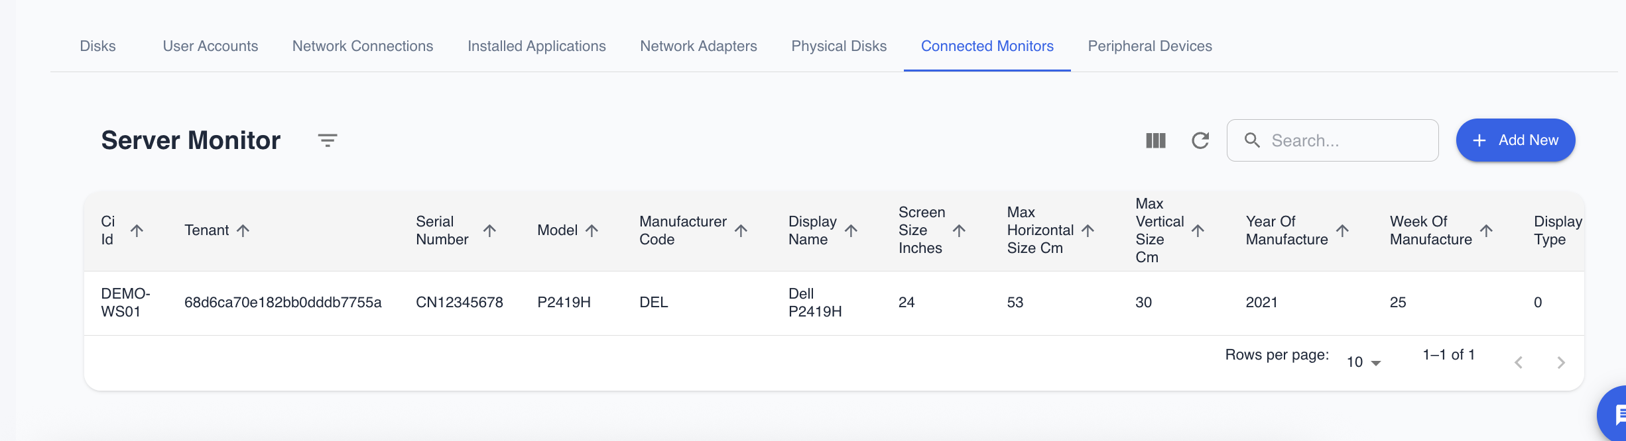Sort table by Tenant arrow
The width and height of the screenshot is (1626, 441).
(x=243, y=230)
